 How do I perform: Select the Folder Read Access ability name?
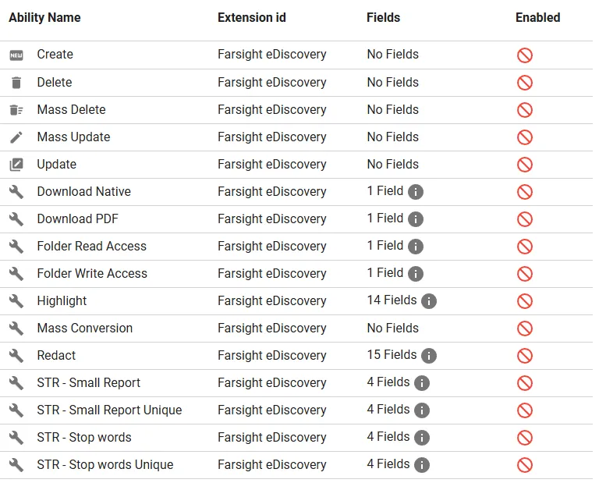coord(91,246)
